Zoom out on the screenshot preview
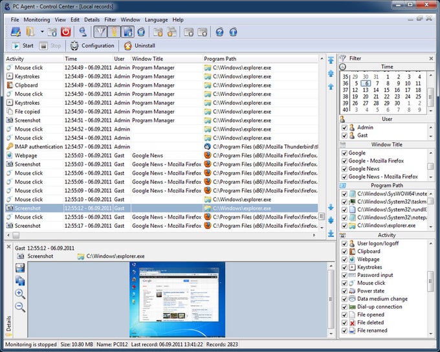This screenshot has width=440, height=352. click(x=20, y=307)
